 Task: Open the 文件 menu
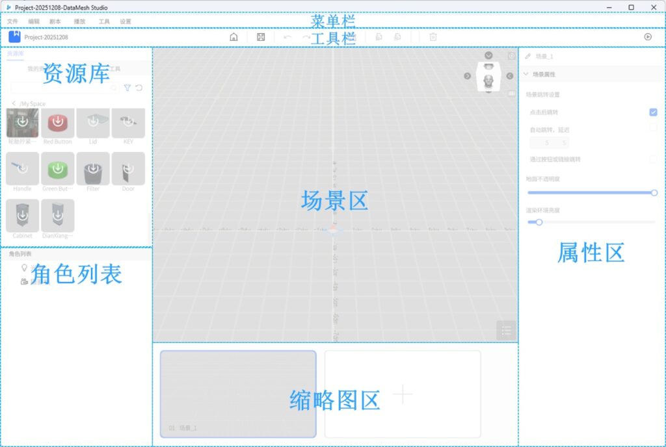click(x=12, y=21)
